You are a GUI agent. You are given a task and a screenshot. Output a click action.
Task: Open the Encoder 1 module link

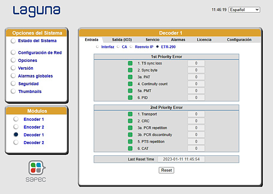click(x=34, y=119)
